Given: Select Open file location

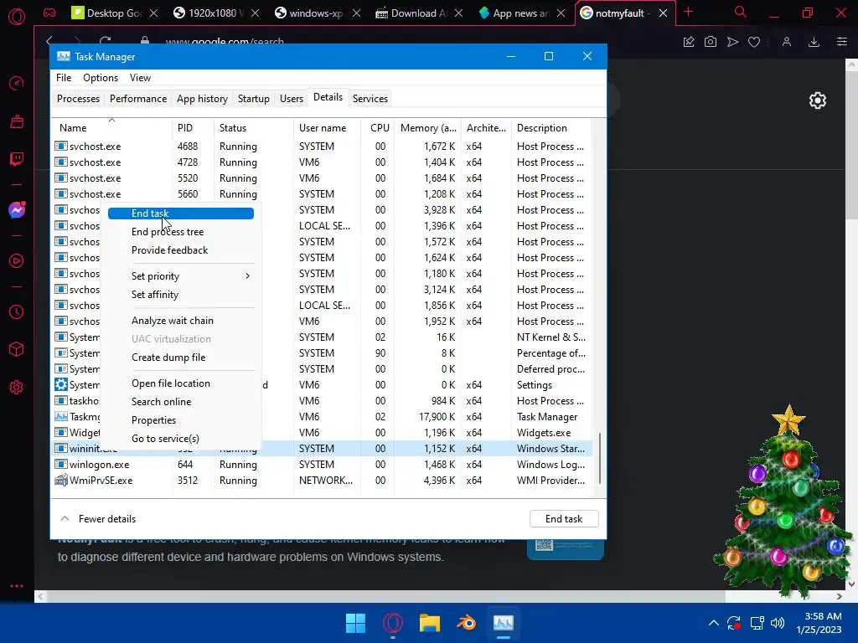Looking at the screenshot, I should click(x=171, y=383).
